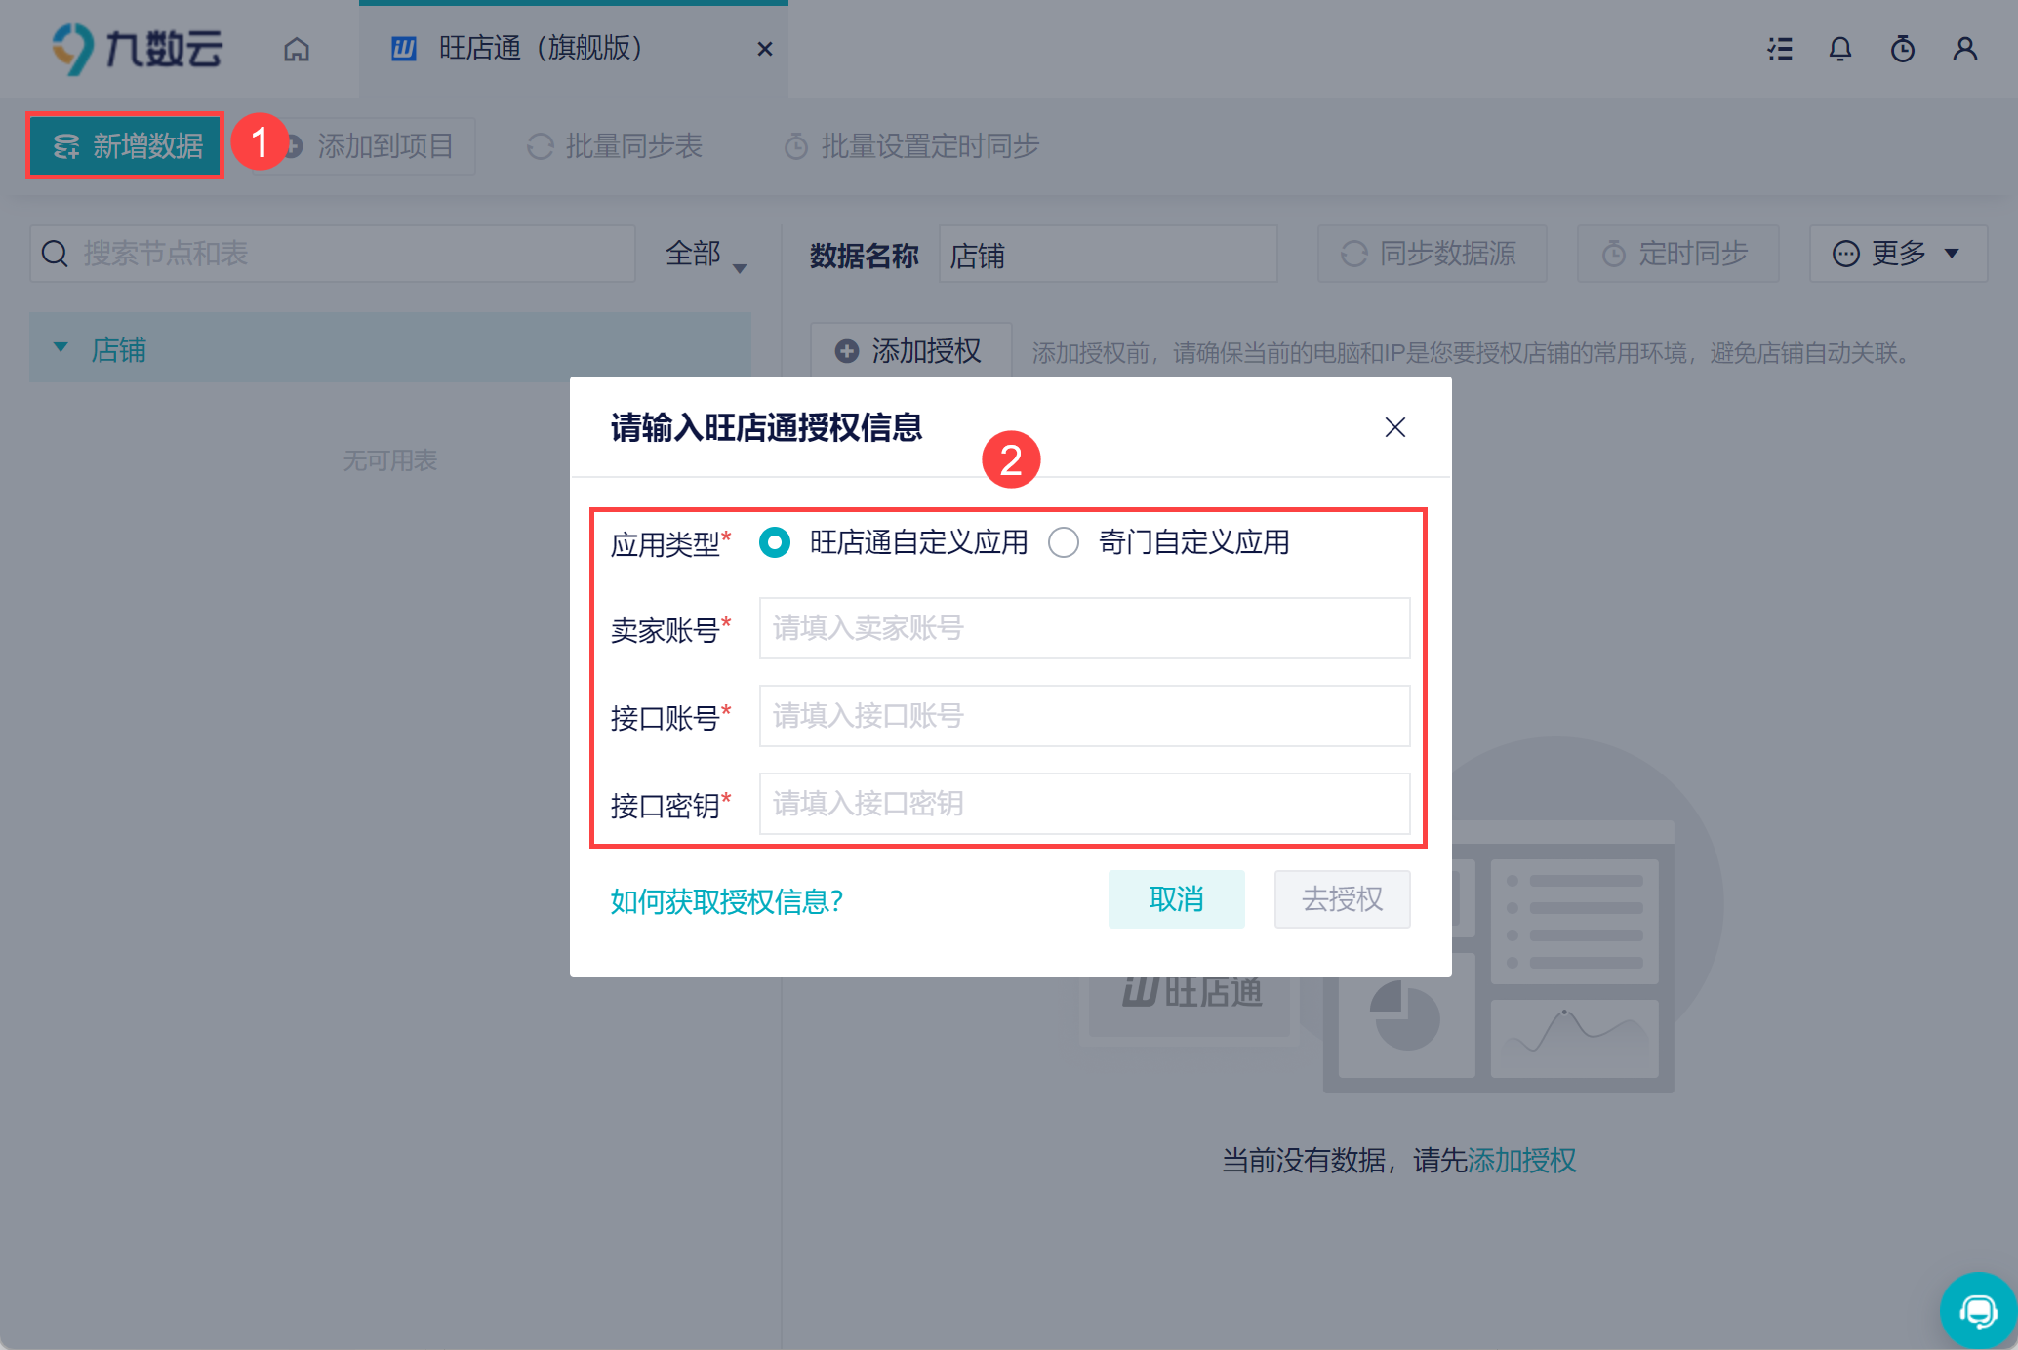Viewport: 2018px width, 1350px height.
Task: Open the task list icon in header
Action: click(x=1780, y=49)
